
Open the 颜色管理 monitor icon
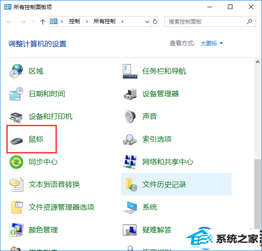16,230
